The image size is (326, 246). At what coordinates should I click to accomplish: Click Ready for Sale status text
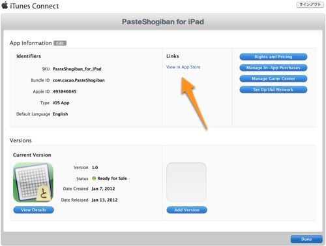coord(112,178)
